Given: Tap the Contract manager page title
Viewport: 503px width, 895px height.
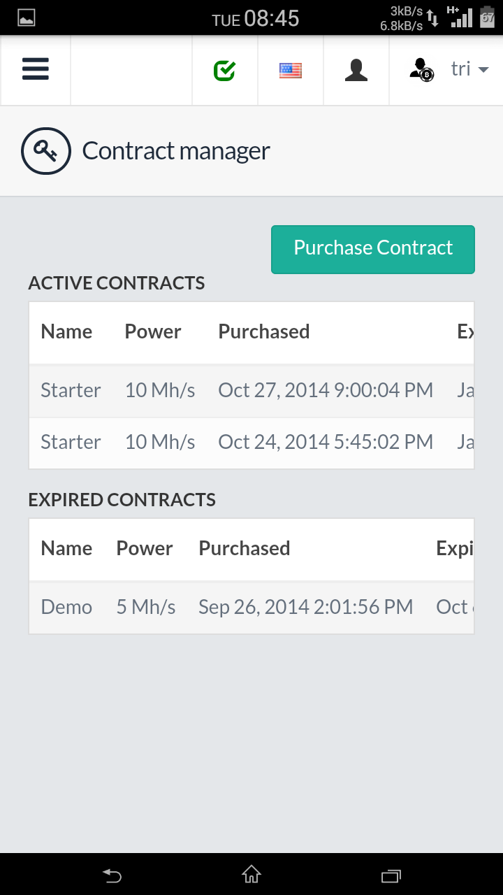Looking at the screenshot, I should [176, 151].
